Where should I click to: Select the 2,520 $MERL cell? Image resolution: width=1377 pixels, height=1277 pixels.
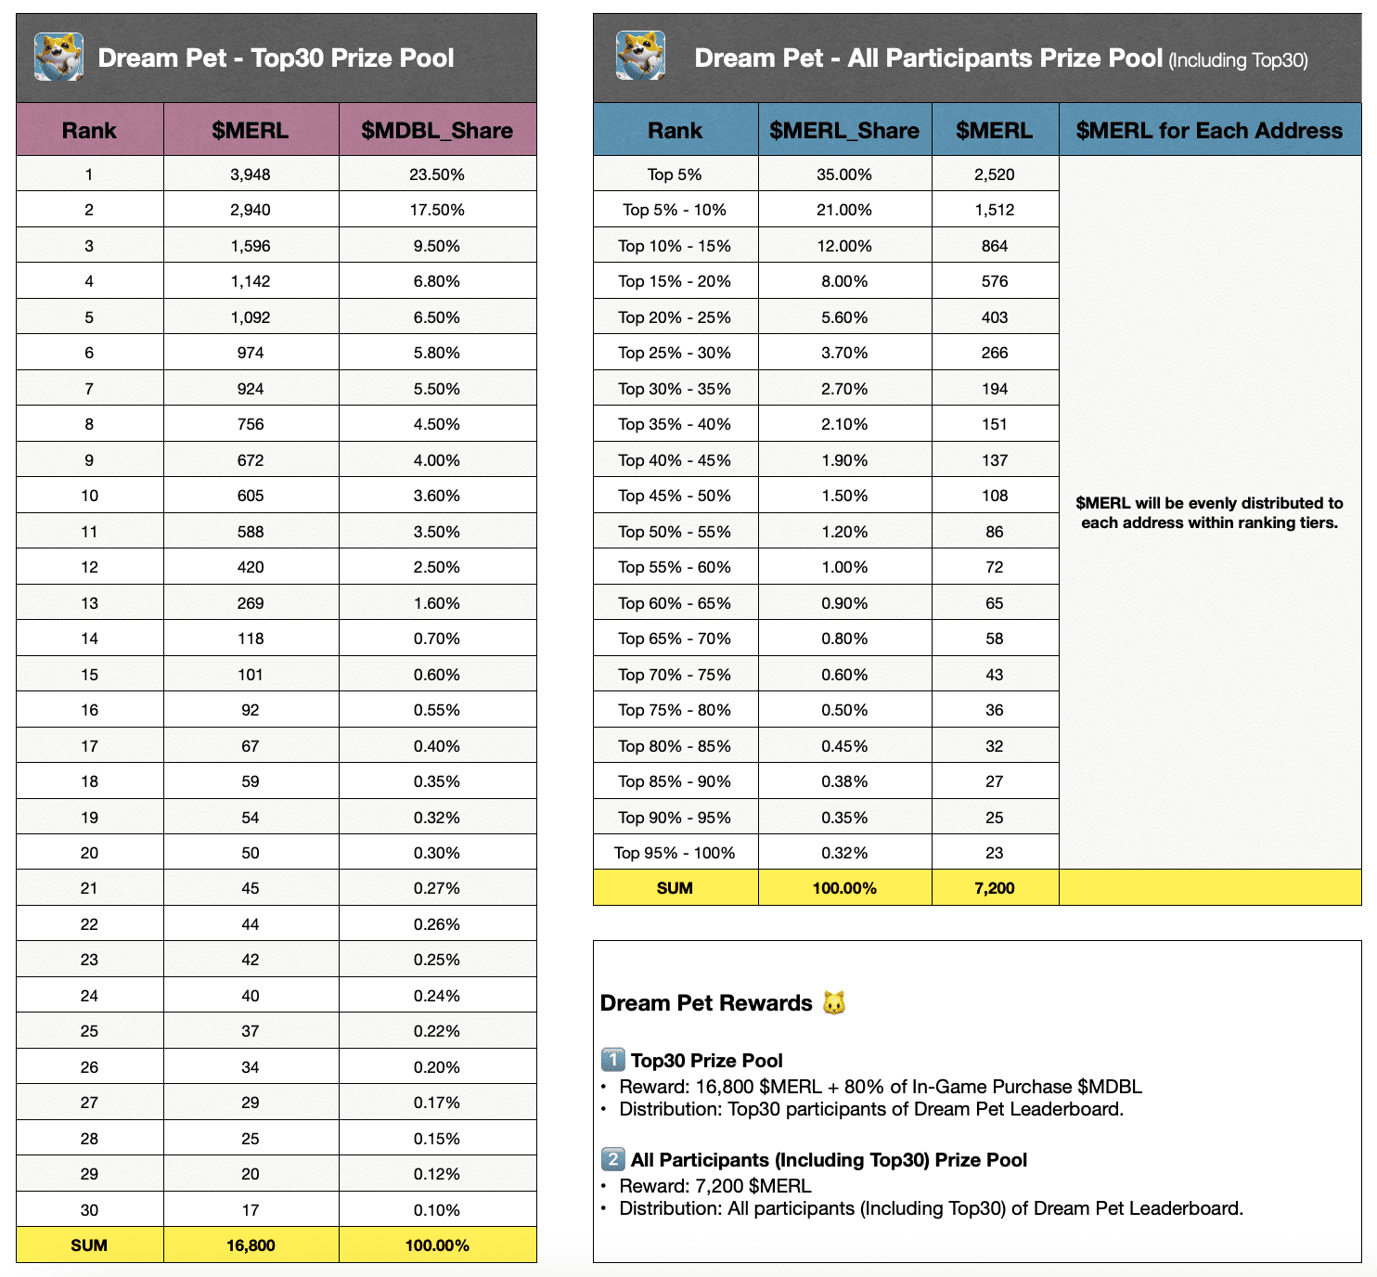click(x=994, y=174)
